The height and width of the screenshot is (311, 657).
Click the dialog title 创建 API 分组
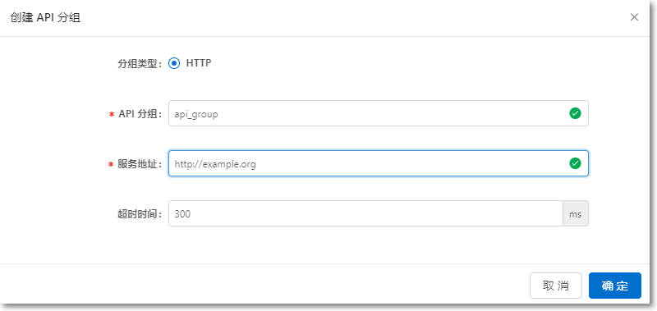click(x=45, y=17)
